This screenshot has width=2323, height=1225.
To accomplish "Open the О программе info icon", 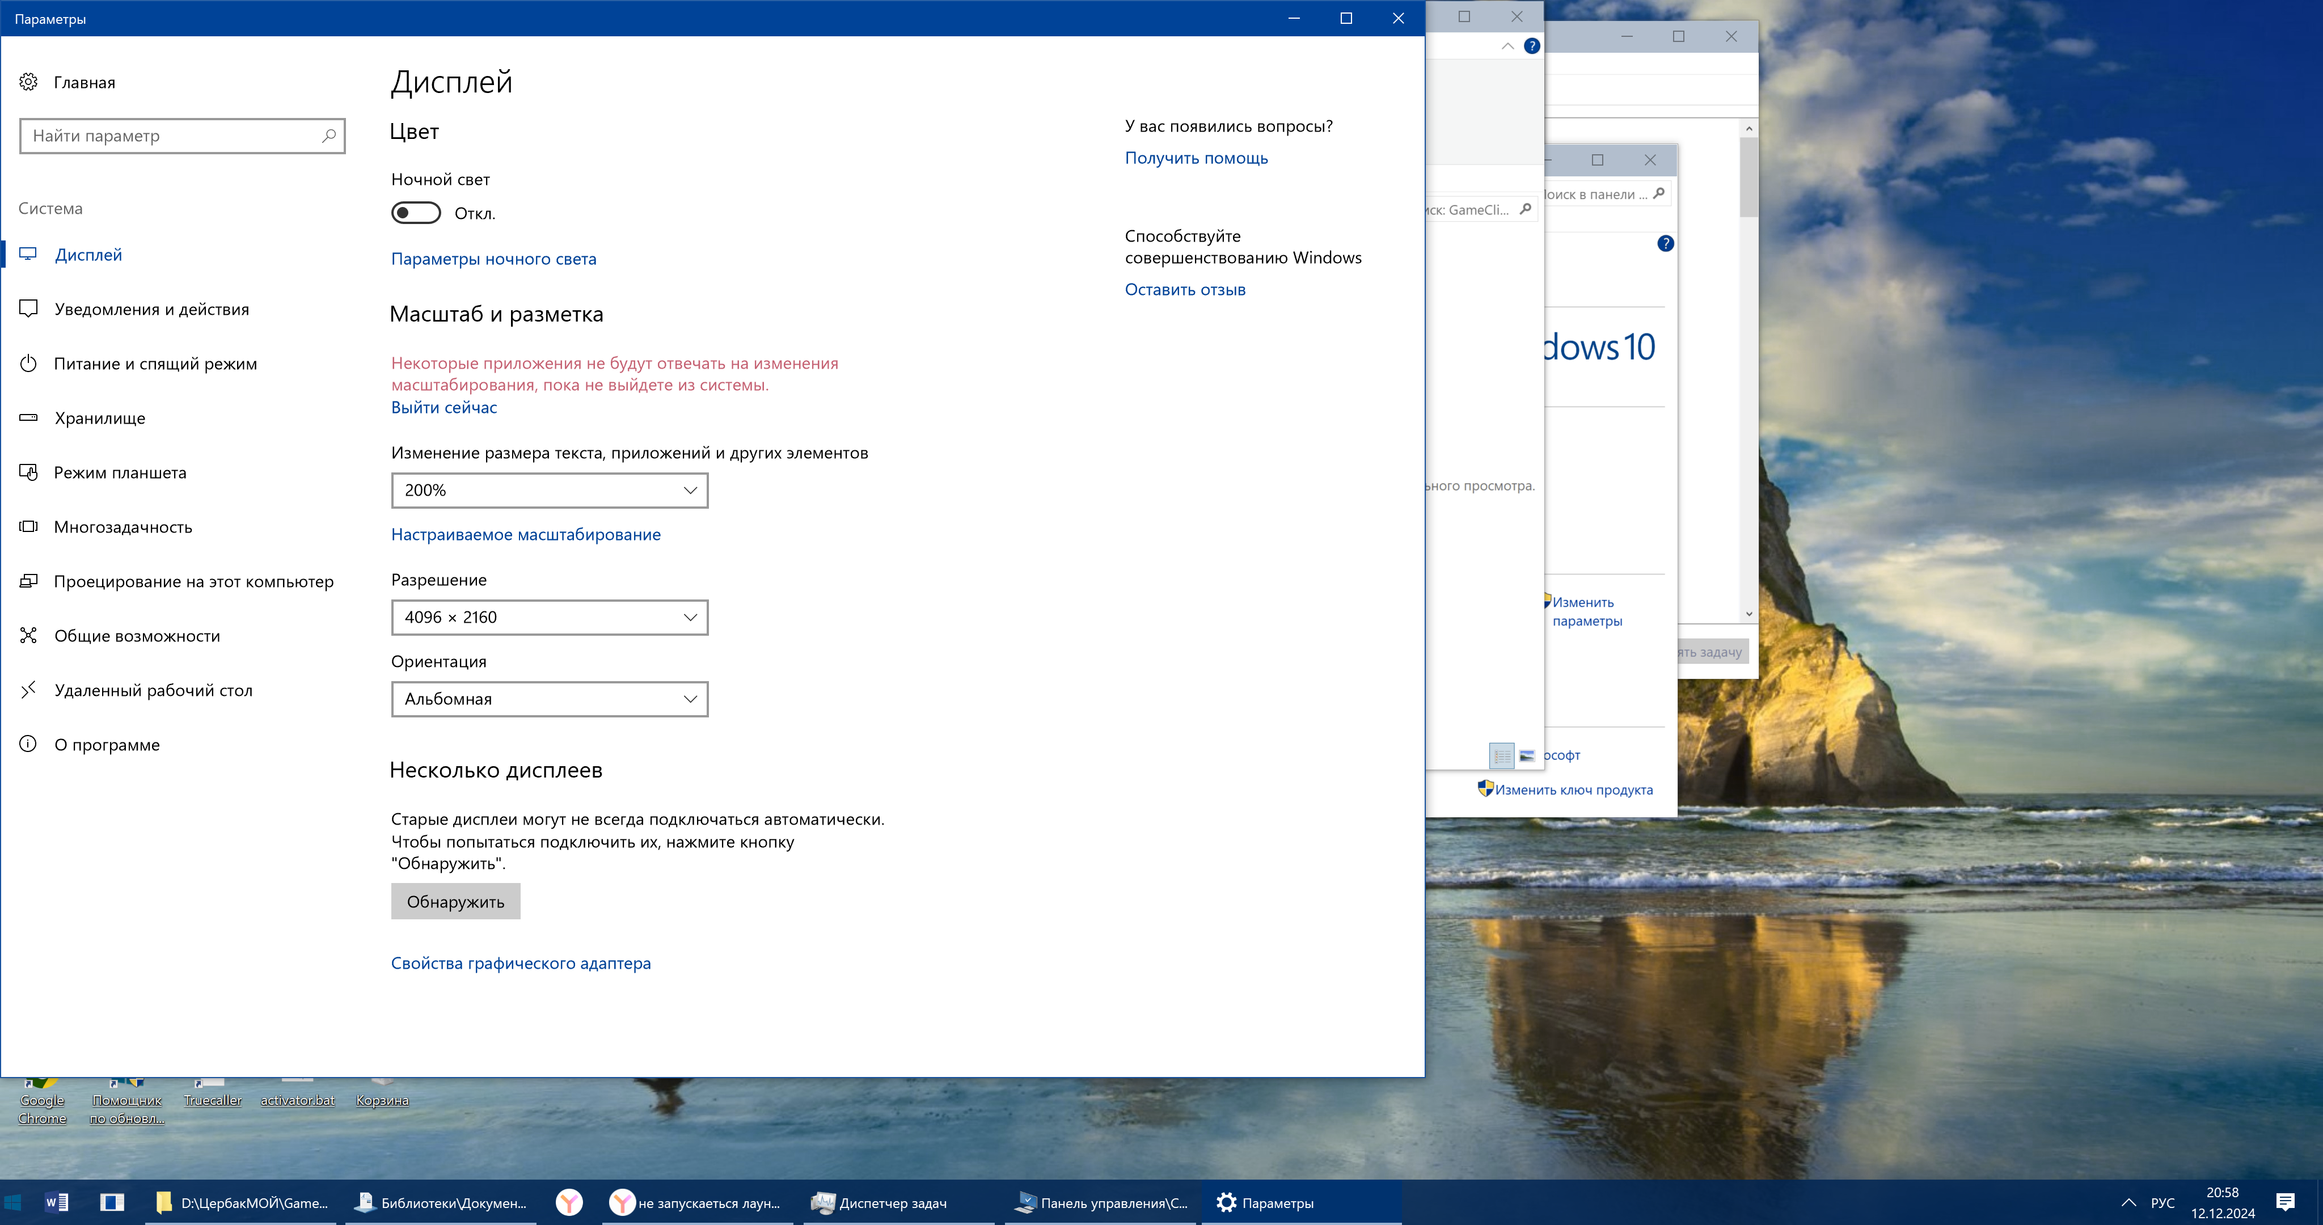I will [28, 744].
